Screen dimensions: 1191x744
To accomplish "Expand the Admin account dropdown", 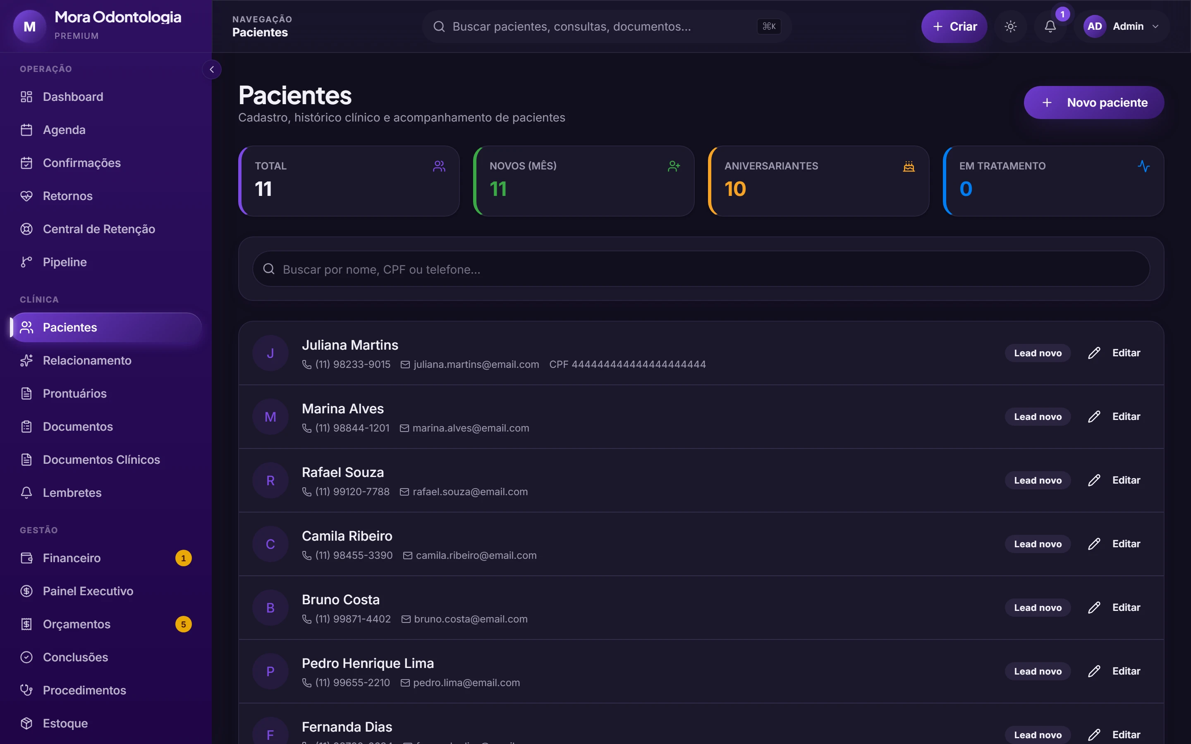I will pos(1121,26).
